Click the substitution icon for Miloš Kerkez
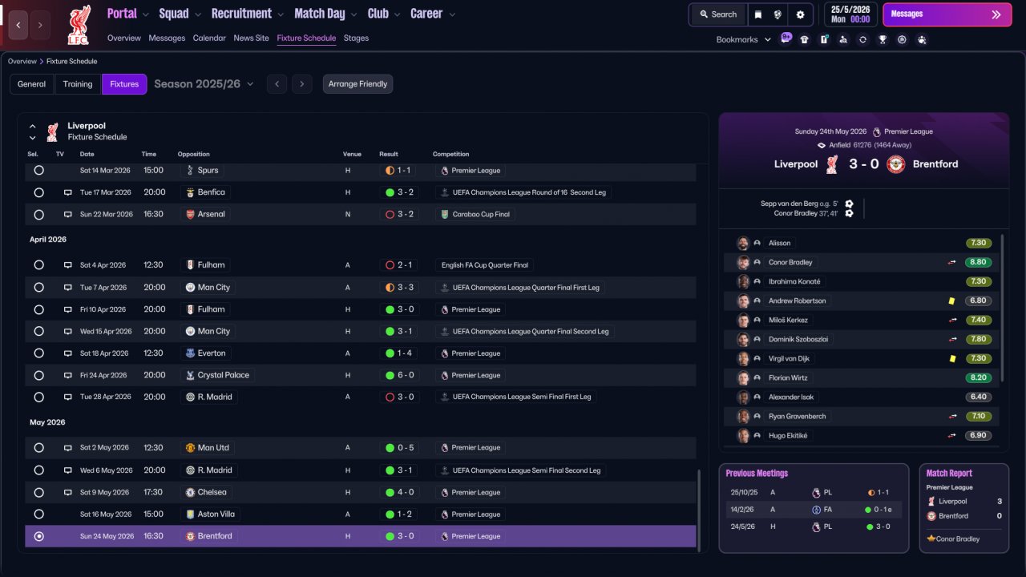 point(952,320)
